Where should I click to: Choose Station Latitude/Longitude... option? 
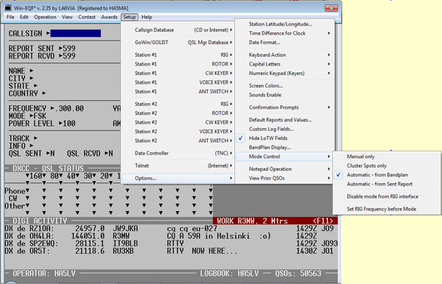(x=284, y=24)
